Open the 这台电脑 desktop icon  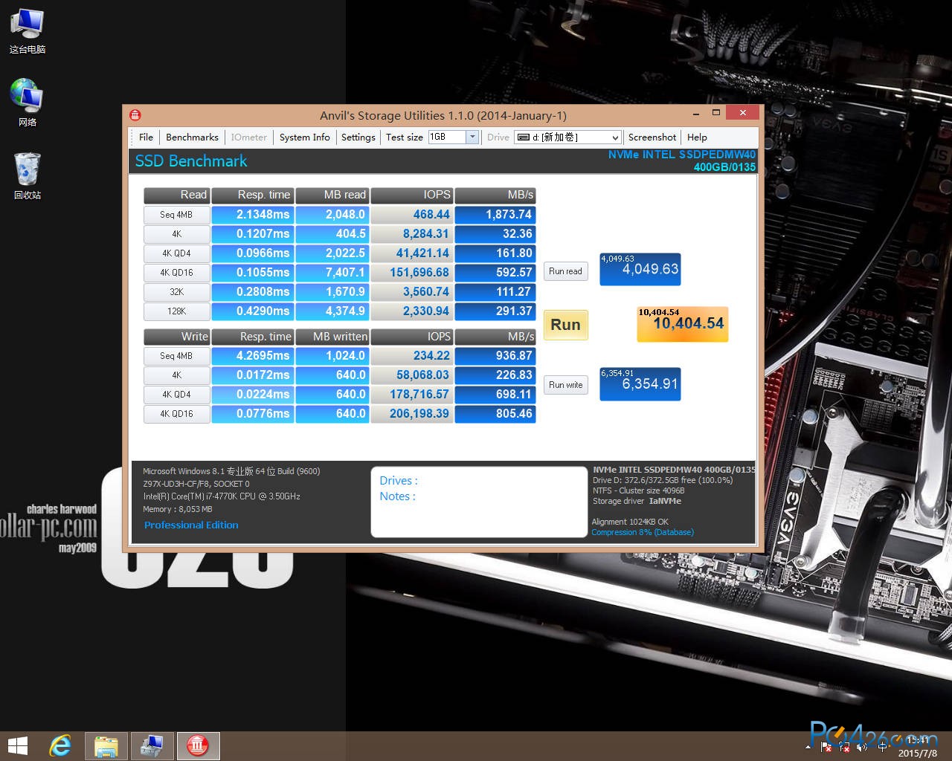tap(28, 31)
